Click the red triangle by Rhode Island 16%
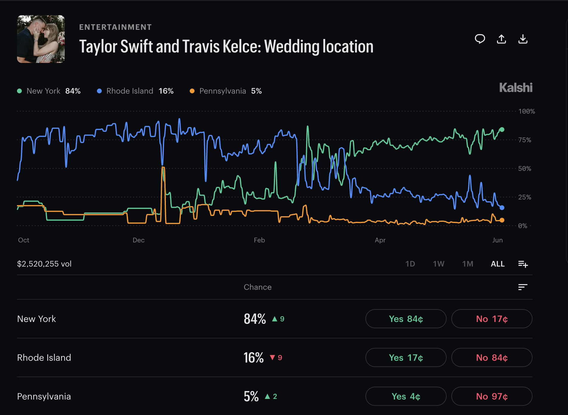 (272, 357)
